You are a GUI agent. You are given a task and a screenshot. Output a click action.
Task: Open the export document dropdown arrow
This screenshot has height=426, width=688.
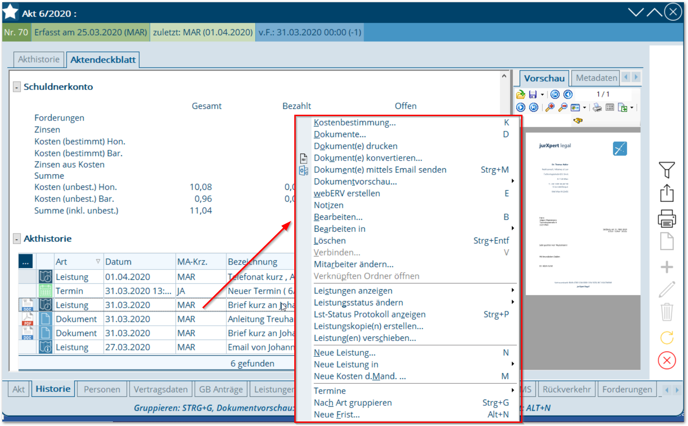tap(632, 108)
